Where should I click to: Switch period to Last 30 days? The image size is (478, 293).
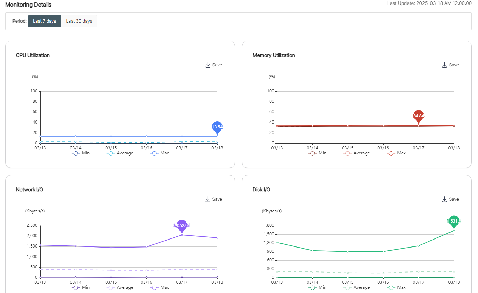79,21
